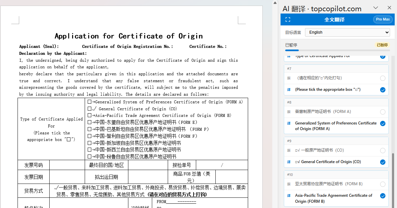Viewport: 397px width, 208px height.
Task: Select translated General Certificate radio in #9
Action: (383, 162)
